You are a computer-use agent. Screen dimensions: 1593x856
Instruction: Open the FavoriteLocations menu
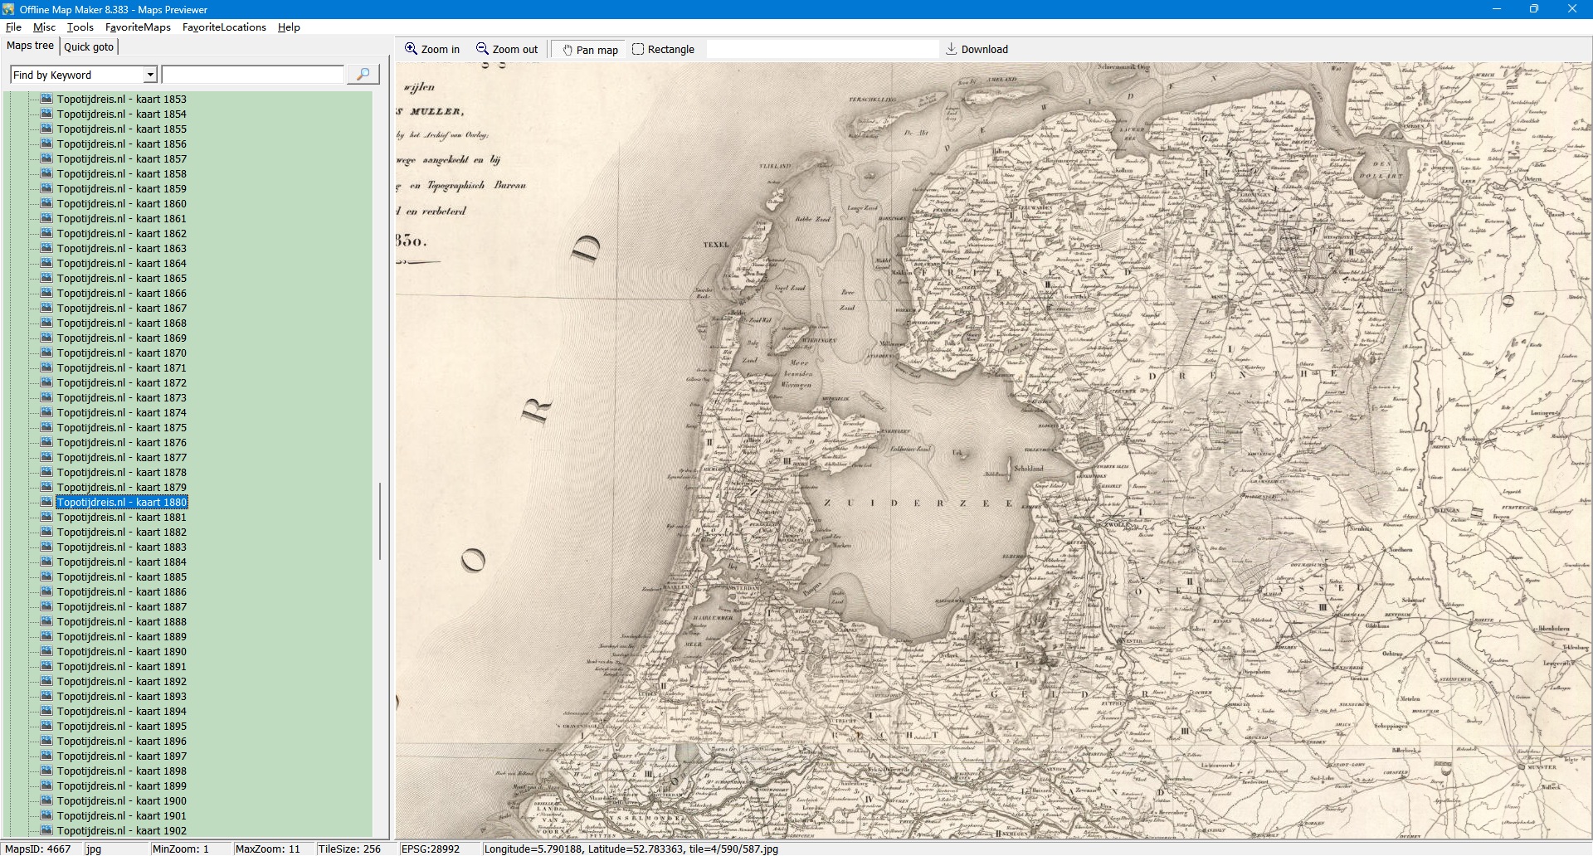tap(224, 27)
